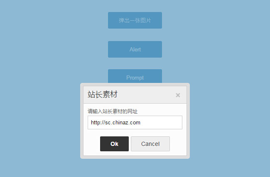Click the 请输入站长素材的网址 label
The image size is (270, 177).
coord(113,112)
